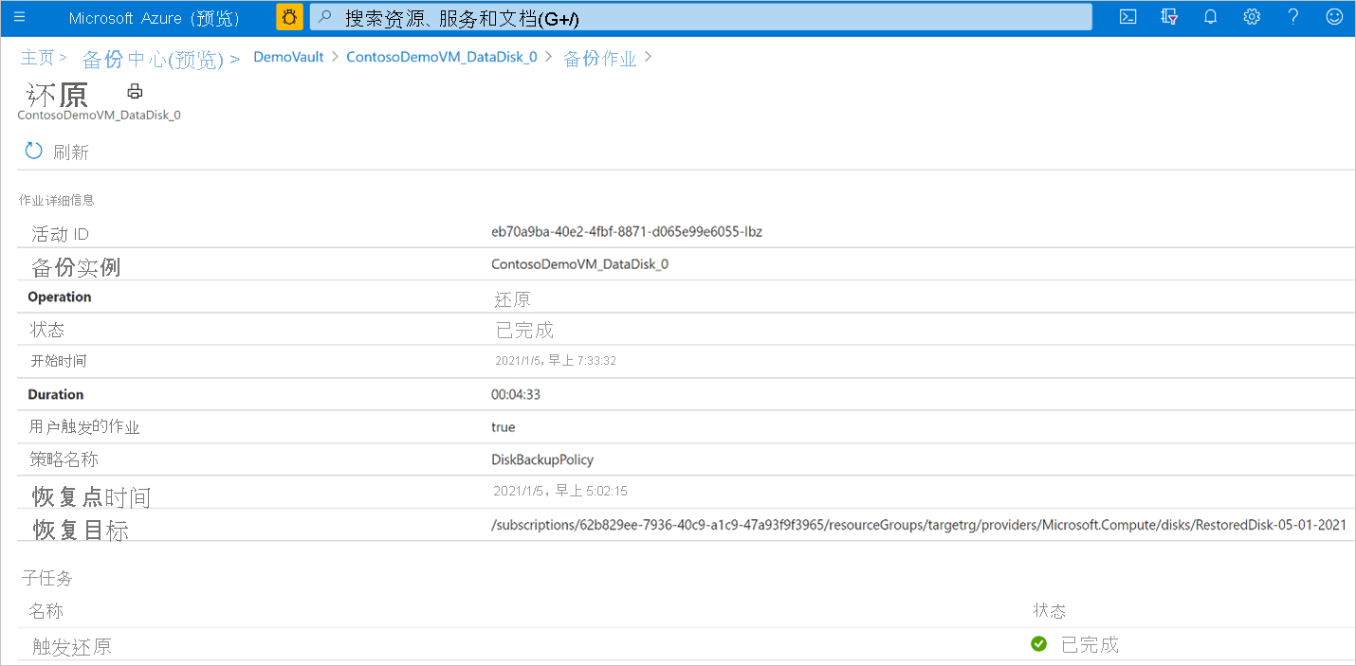Select the 触发还原 subtask row
This screenshot has width=1356, height=666.
pyautogui.click(x=686, y=644)
